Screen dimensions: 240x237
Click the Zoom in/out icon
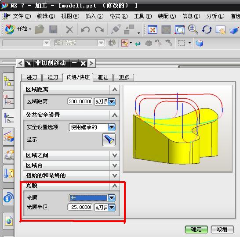(193, 29)
